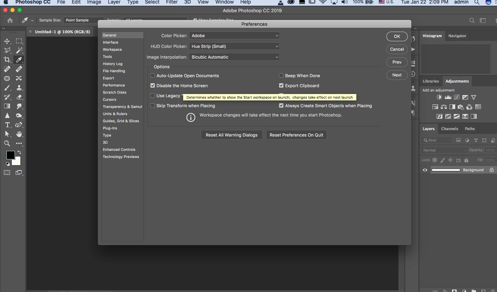Click the Next button
This screenshot has width=497, height=292.
pyautogui.click(x=397, y=75)
